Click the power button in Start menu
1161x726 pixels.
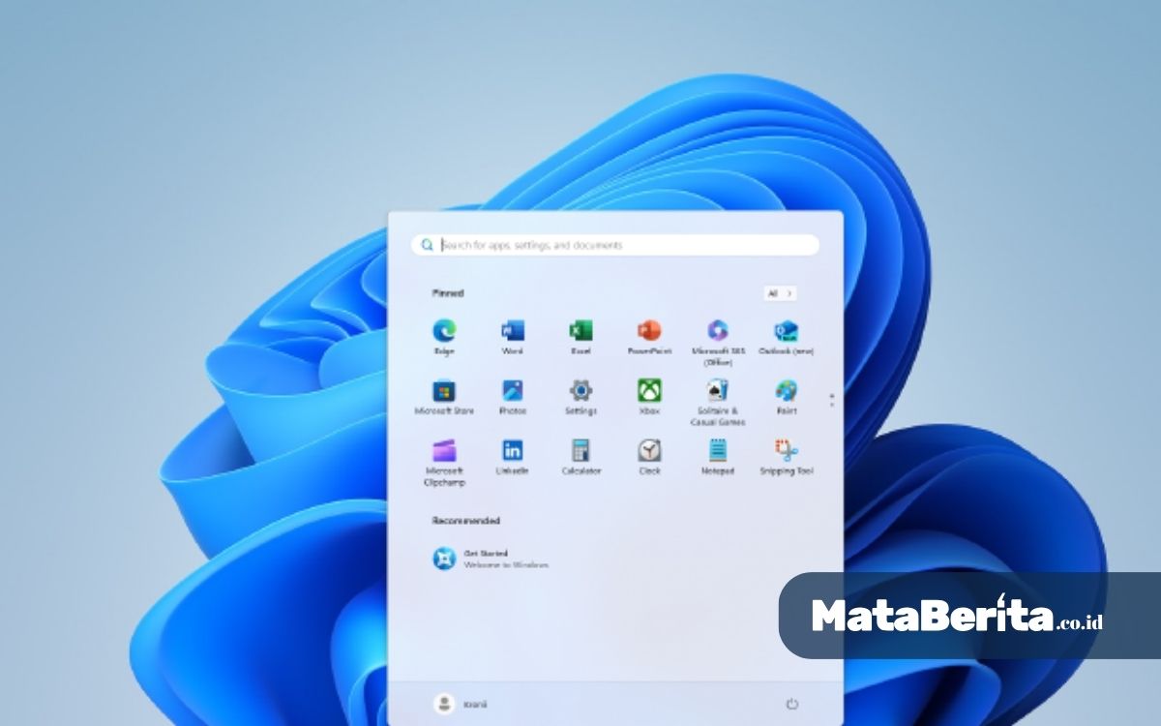click(792, 704)
